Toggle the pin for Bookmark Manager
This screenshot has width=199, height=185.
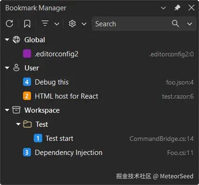177,8
